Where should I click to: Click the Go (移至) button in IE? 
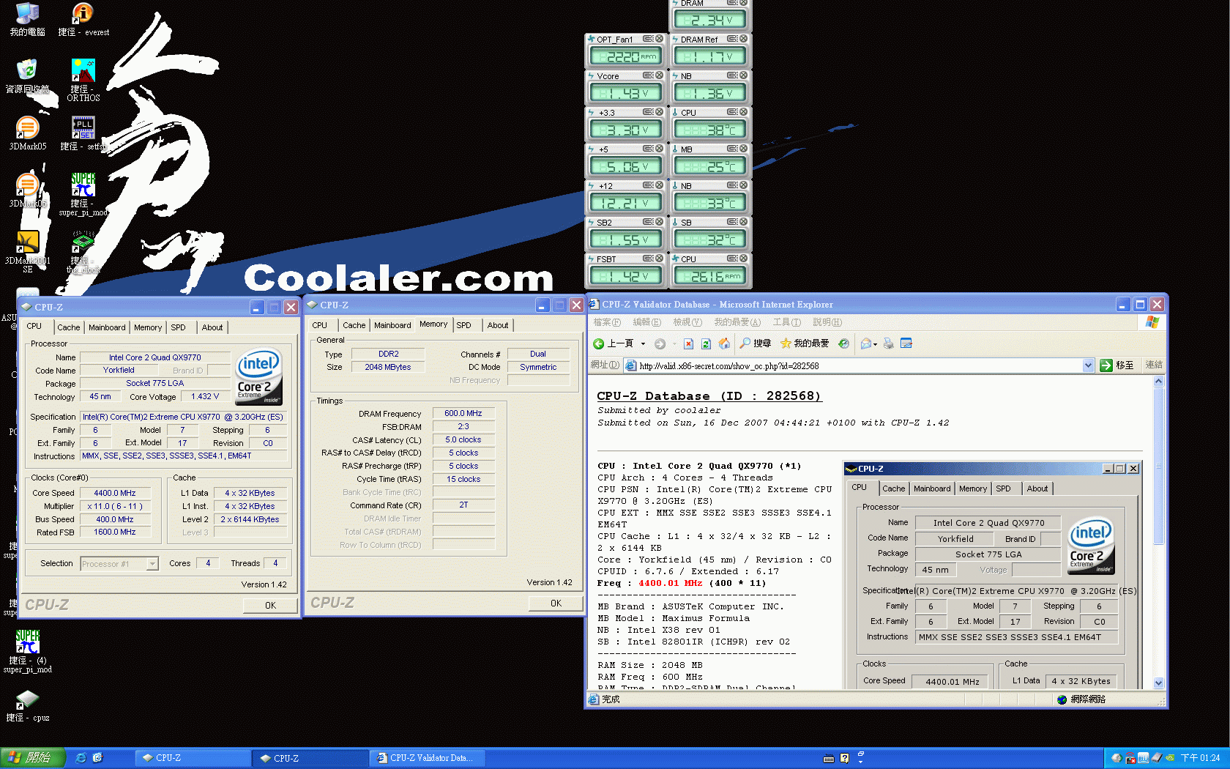click(1117, 365)
